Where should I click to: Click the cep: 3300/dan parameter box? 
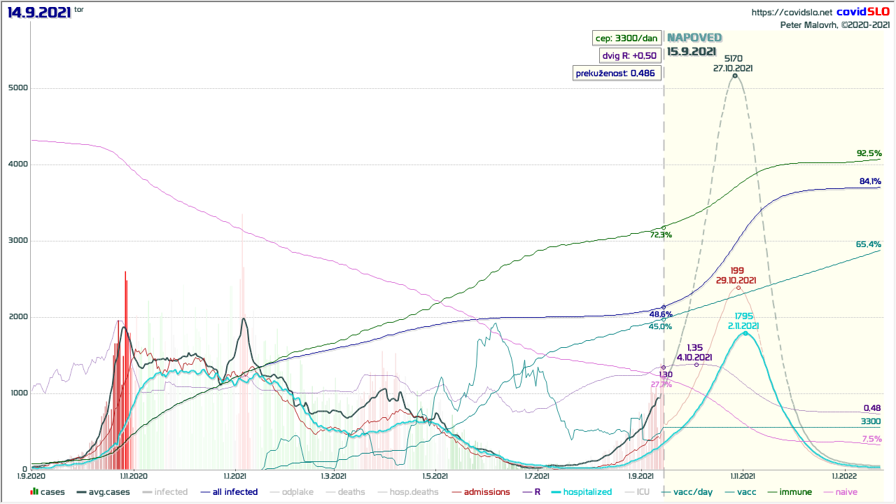click(626, 38)
